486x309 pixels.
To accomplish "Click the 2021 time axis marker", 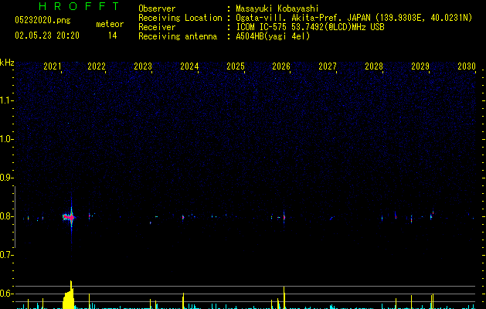I will 53,66.
